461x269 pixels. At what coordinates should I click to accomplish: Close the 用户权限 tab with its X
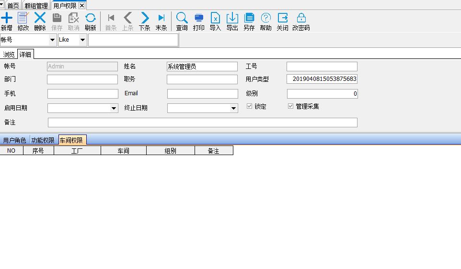82,6
